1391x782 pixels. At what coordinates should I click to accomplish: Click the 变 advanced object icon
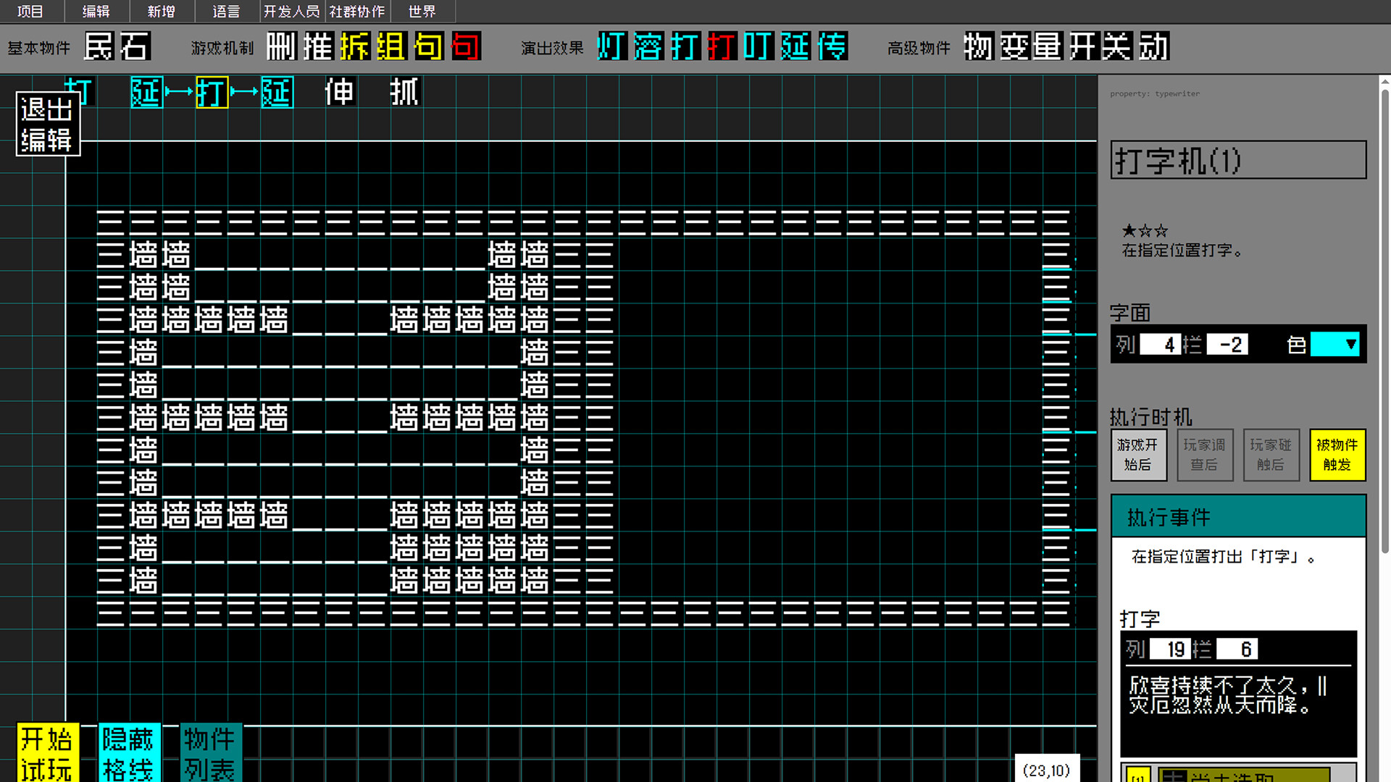click(x=1014, y=47)
